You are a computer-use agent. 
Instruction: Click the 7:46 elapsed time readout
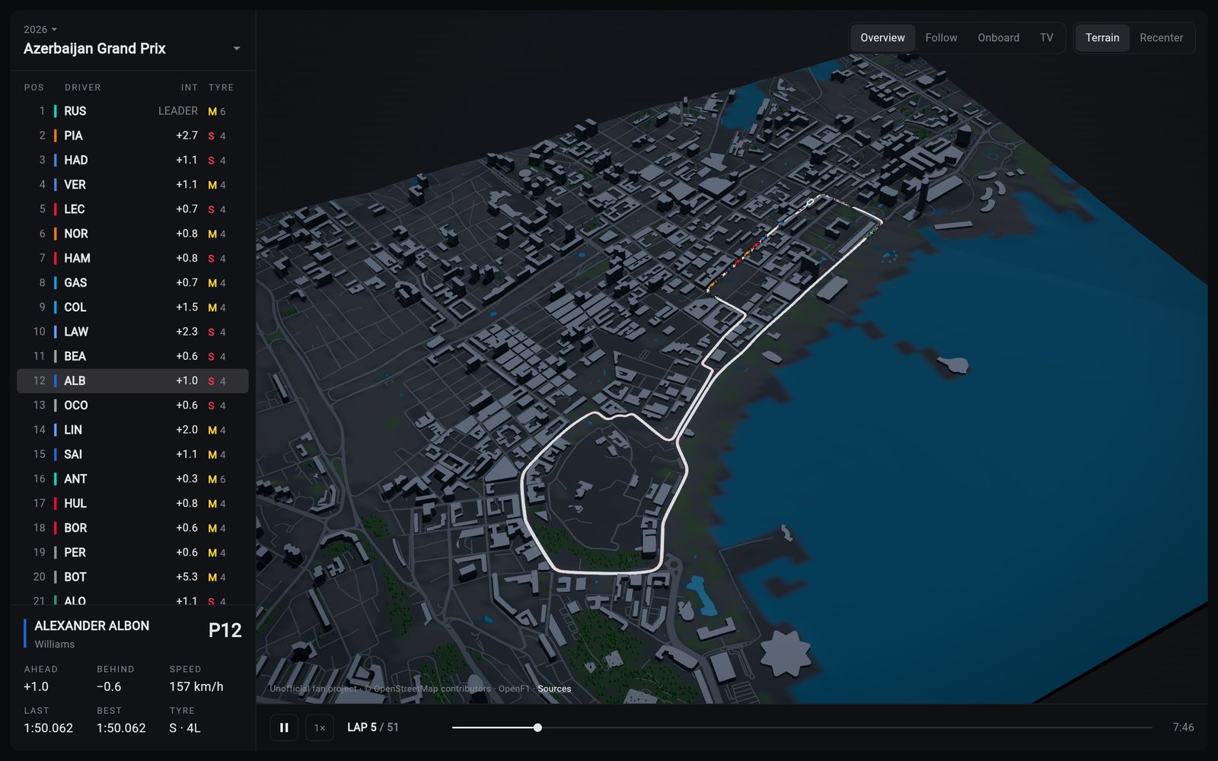click(x=1183, y=728)
